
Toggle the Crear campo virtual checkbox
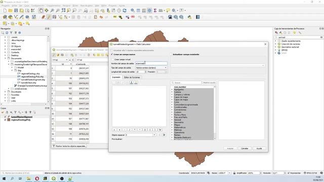pyautogui.click(x=113, y=60)
